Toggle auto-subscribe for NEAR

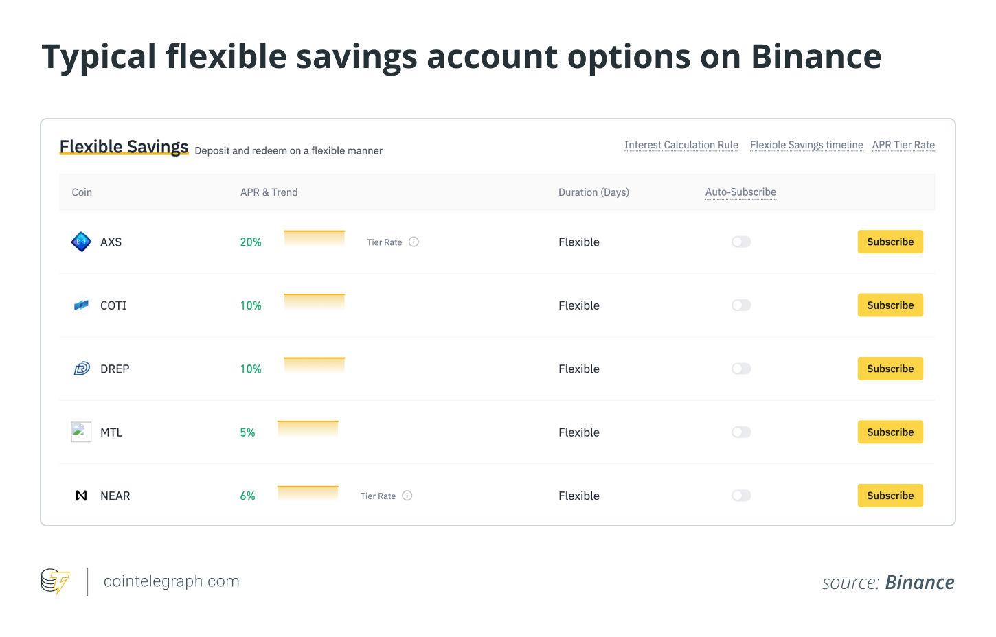tap(741, 496)
